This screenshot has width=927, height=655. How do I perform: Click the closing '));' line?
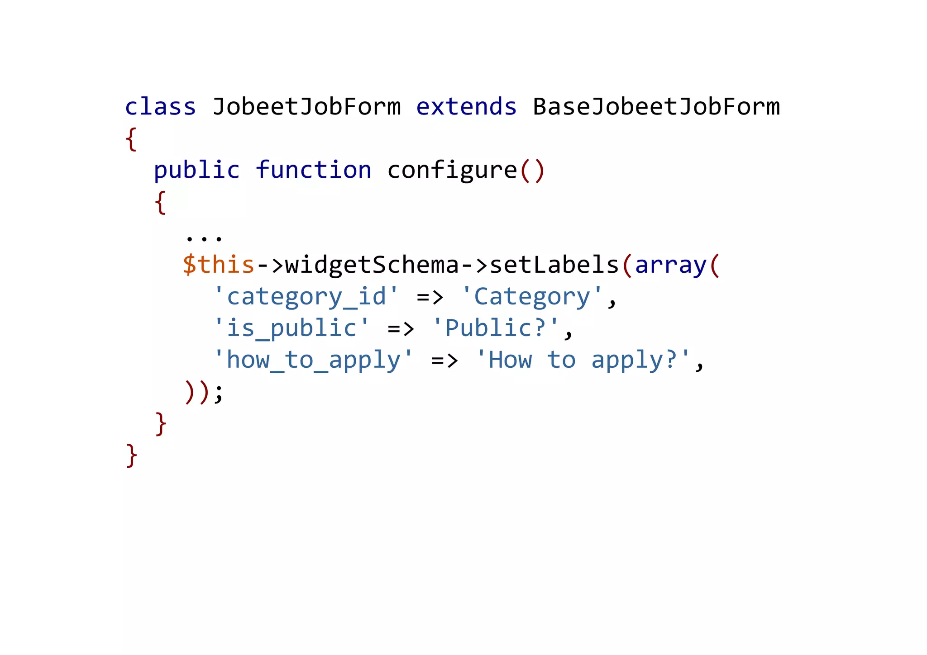(204, 392)
